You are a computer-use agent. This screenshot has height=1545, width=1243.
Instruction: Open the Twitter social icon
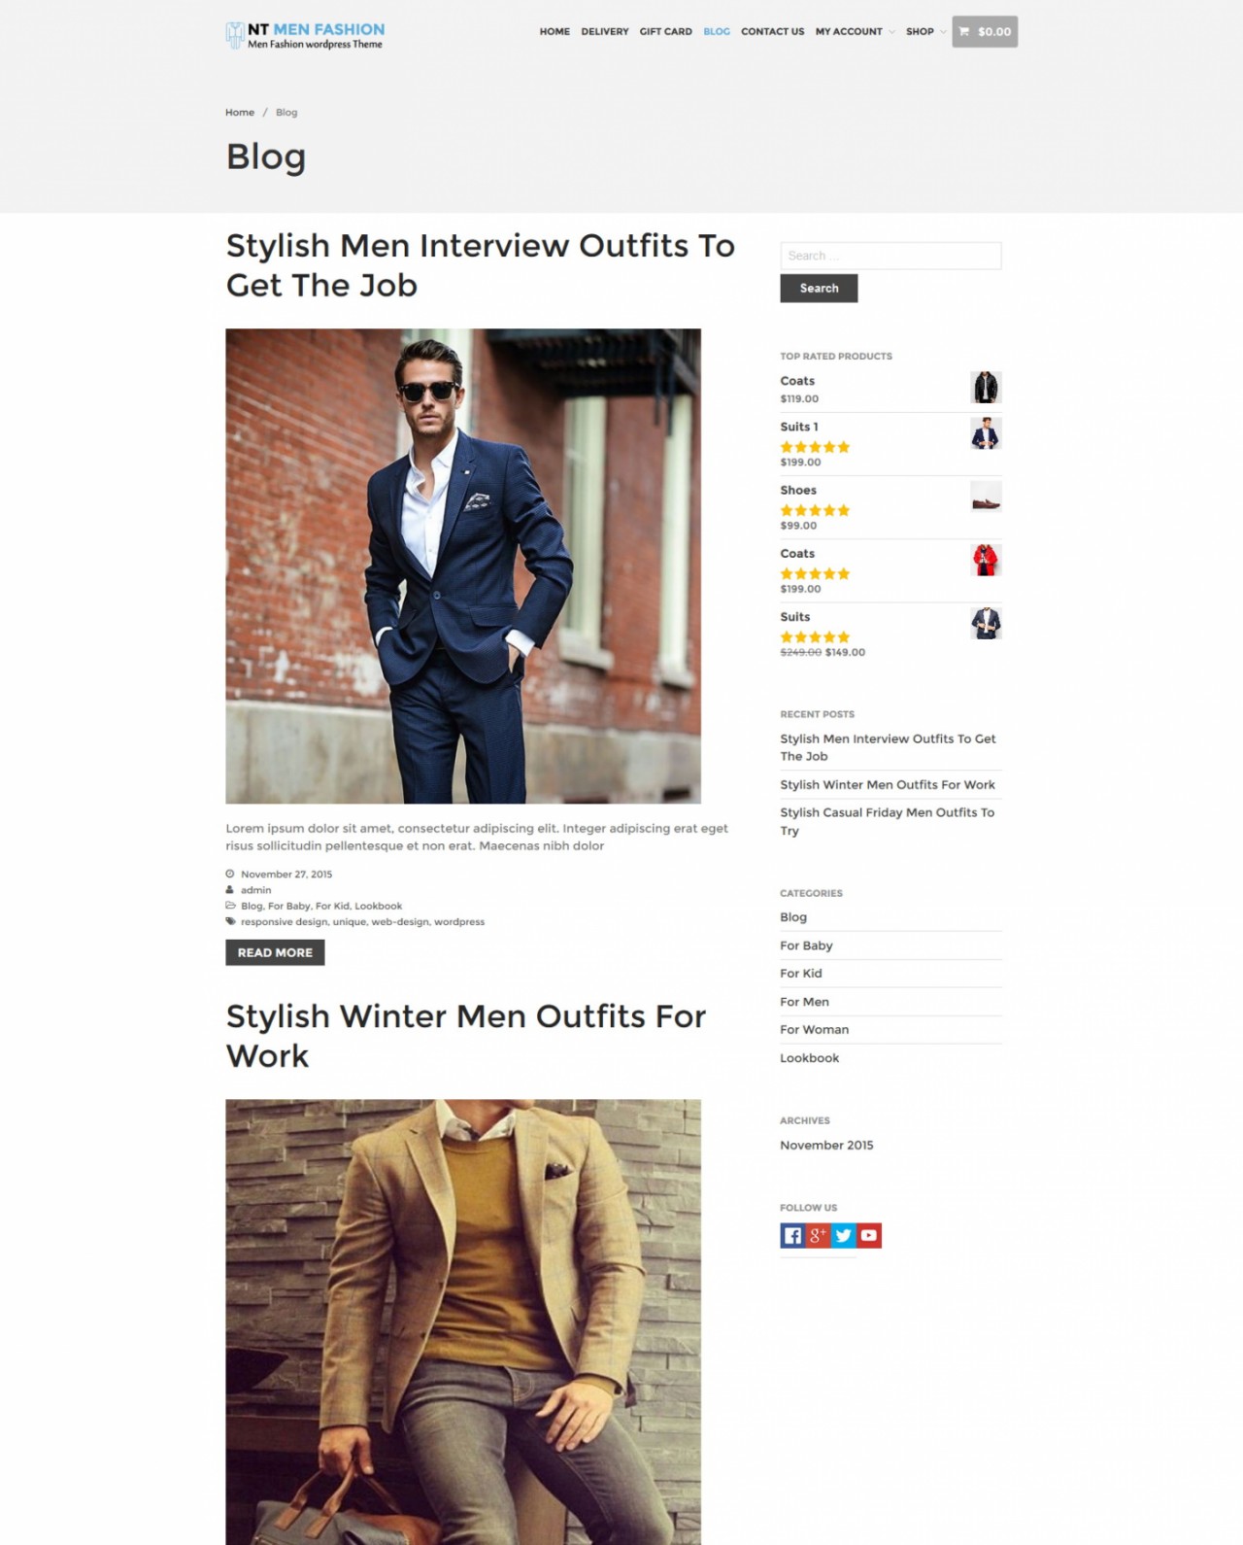tap(843, 1235)
